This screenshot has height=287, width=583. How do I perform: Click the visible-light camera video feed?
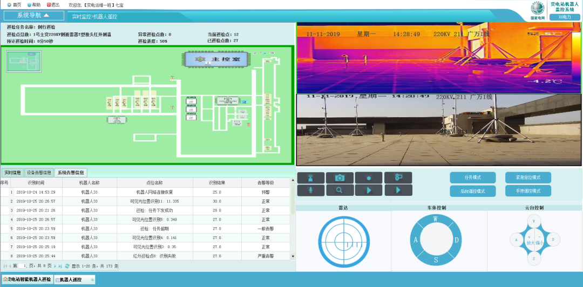439,130
